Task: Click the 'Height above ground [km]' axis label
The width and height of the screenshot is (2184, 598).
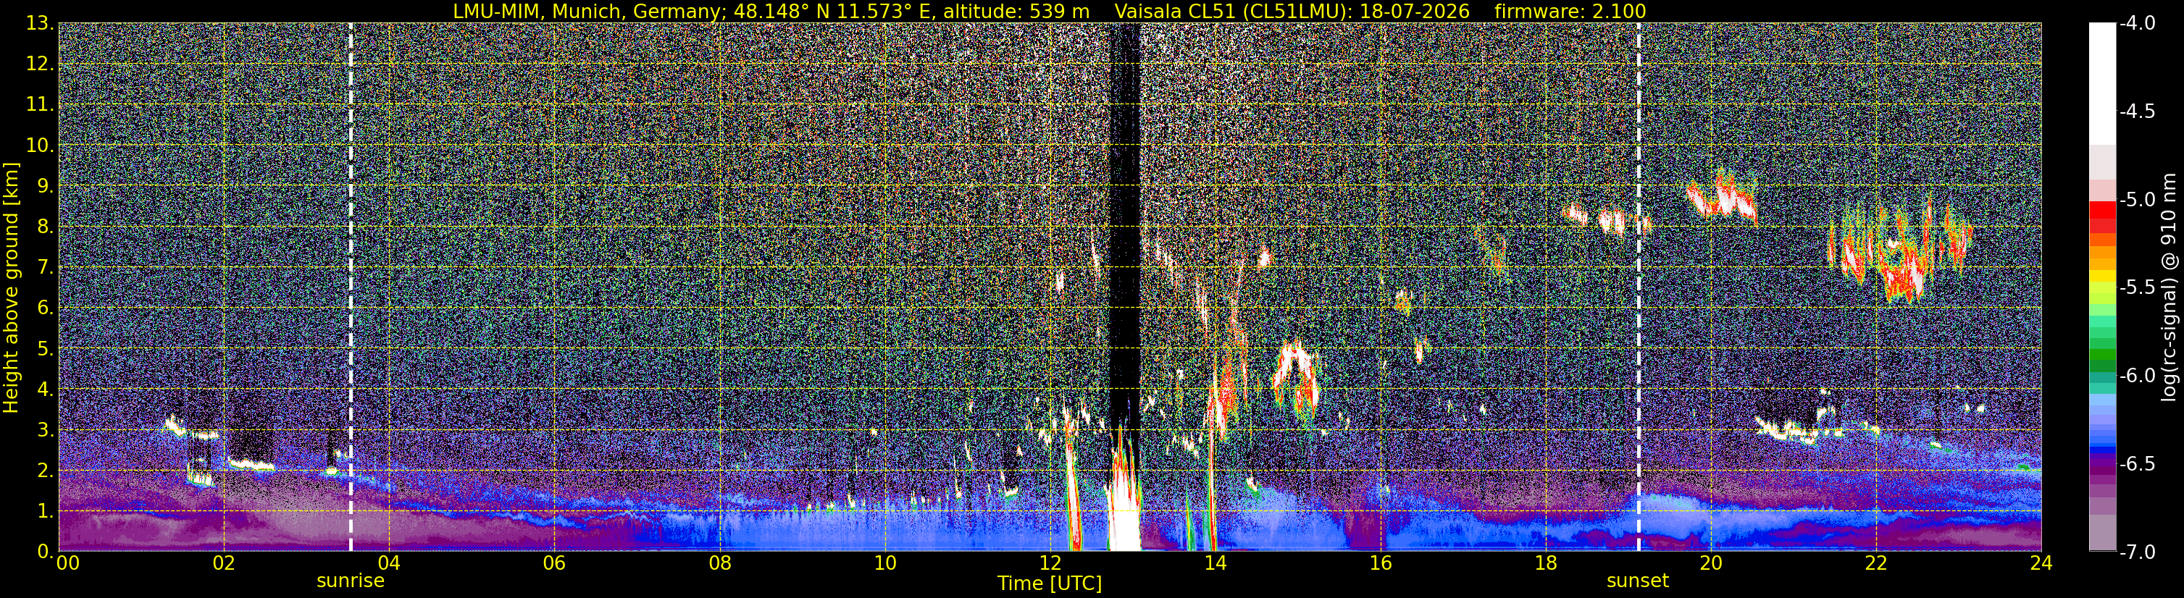Action: click(x=11, y=287)
